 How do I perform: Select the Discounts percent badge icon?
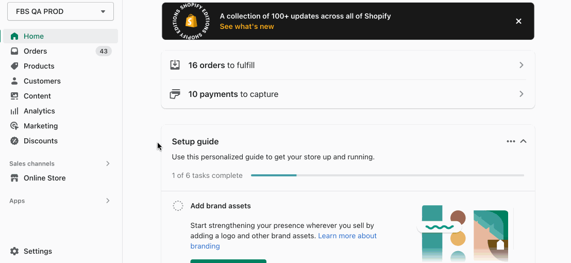(14, 141)
